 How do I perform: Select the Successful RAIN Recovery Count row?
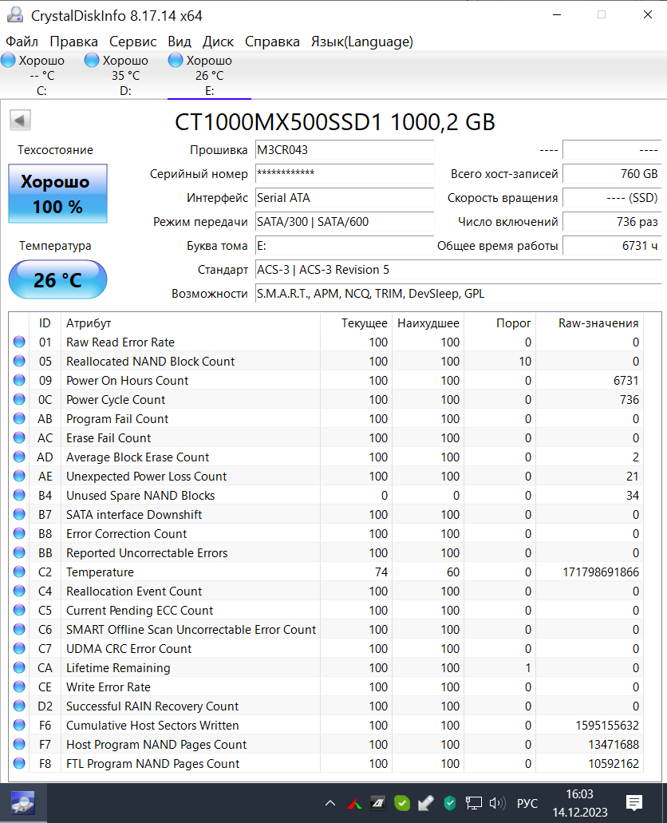tap(326, 706)
